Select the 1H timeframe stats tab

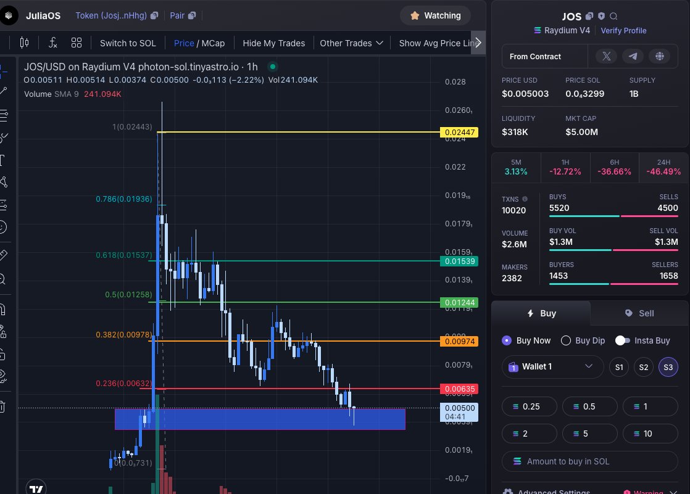(x=565, y=167)
